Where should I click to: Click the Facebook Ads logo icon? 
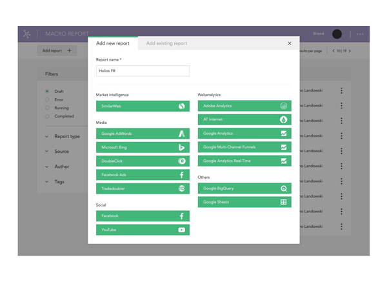point(182,175)
